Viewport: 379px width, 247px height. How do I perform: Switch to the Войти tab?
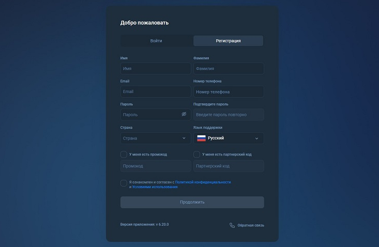156,41
